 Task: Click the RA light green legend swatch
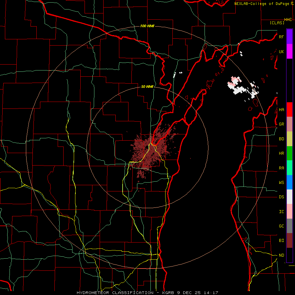289,168
